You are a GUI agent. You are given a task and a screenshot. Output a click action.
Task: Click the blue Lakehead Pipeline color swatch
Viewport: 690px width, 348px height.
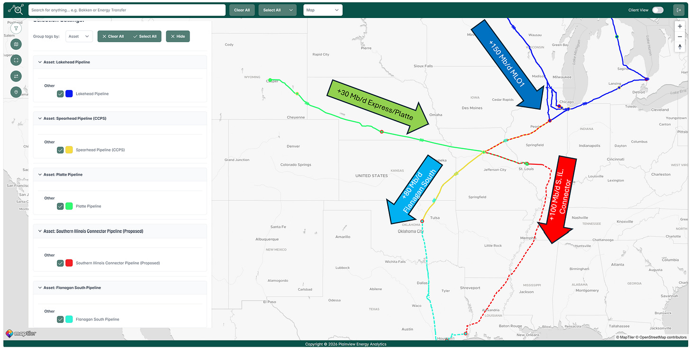coord(69,94)
